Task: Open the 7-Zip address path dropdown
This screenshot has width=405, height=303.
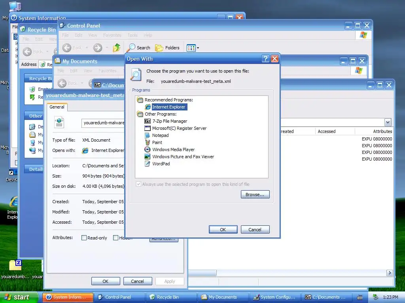Action: 388,122
